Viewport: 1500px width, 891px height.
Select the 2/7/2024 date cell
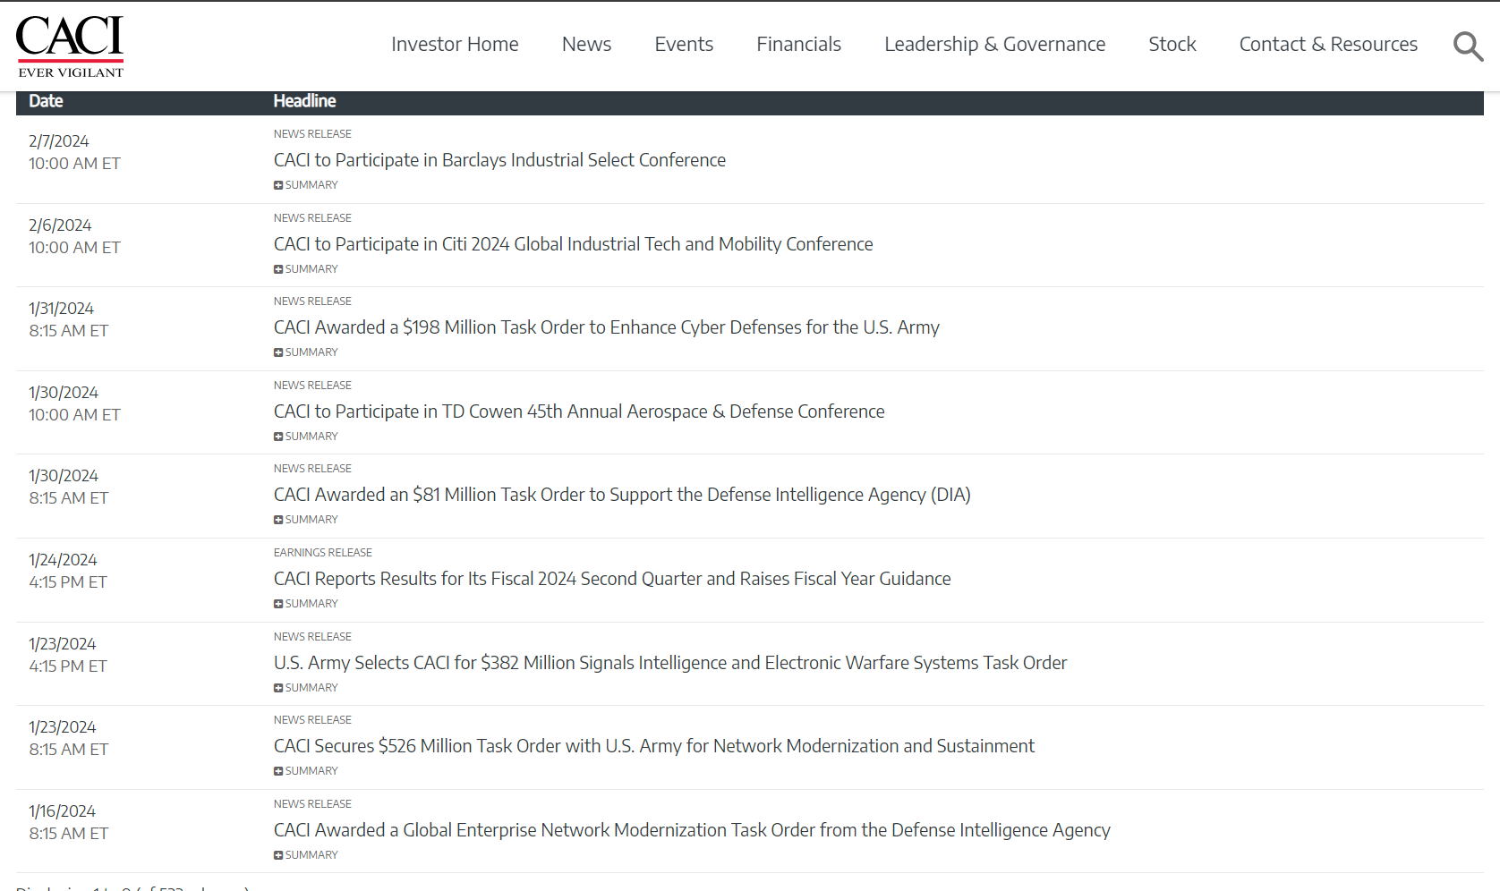[59, 141]
